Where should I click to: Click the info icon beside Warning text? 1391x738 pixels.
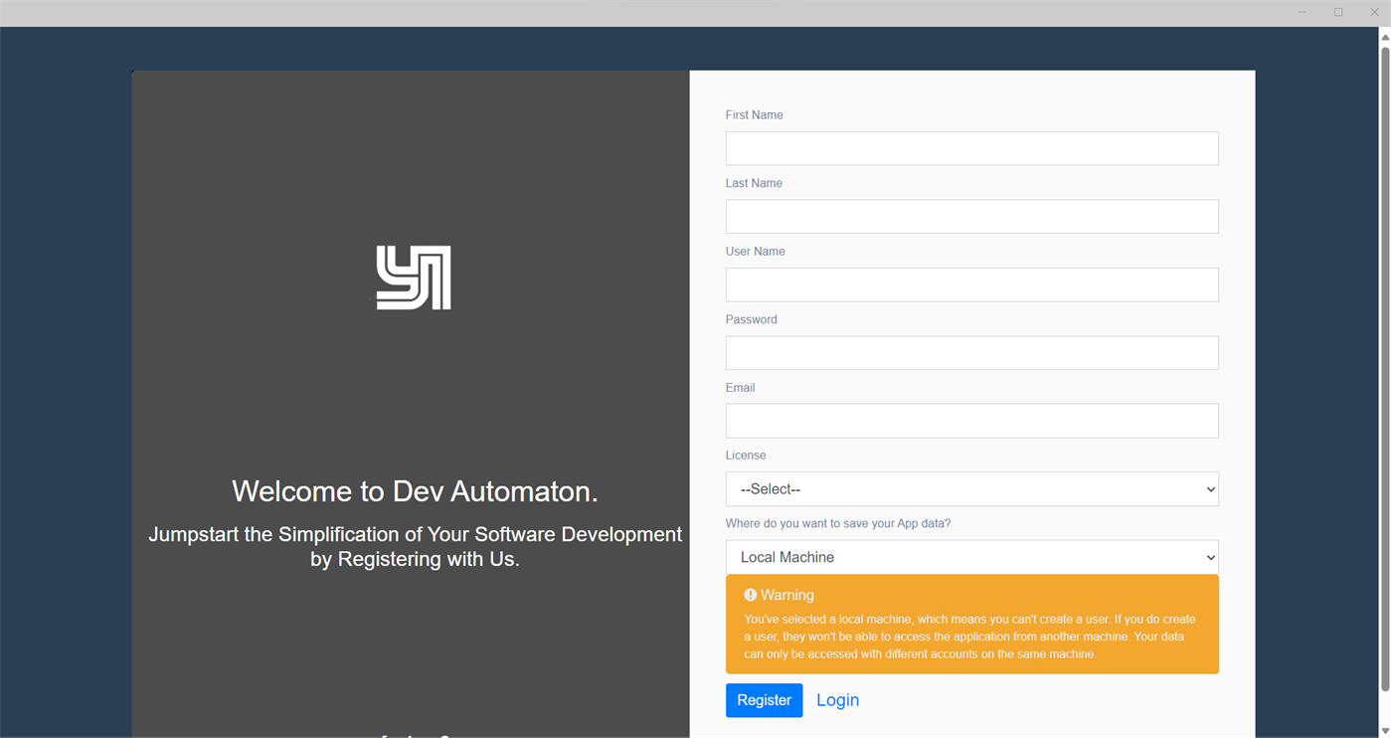coord(751,594)
